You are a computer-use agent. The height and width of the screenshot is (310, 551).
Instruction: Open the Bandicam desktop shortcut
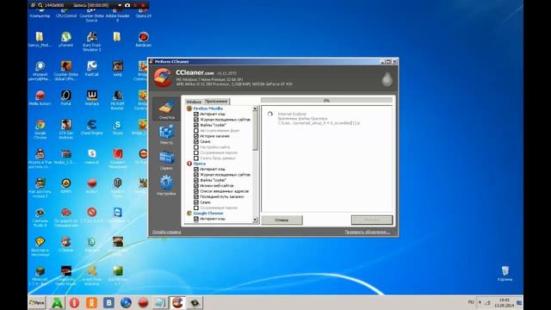144,39
